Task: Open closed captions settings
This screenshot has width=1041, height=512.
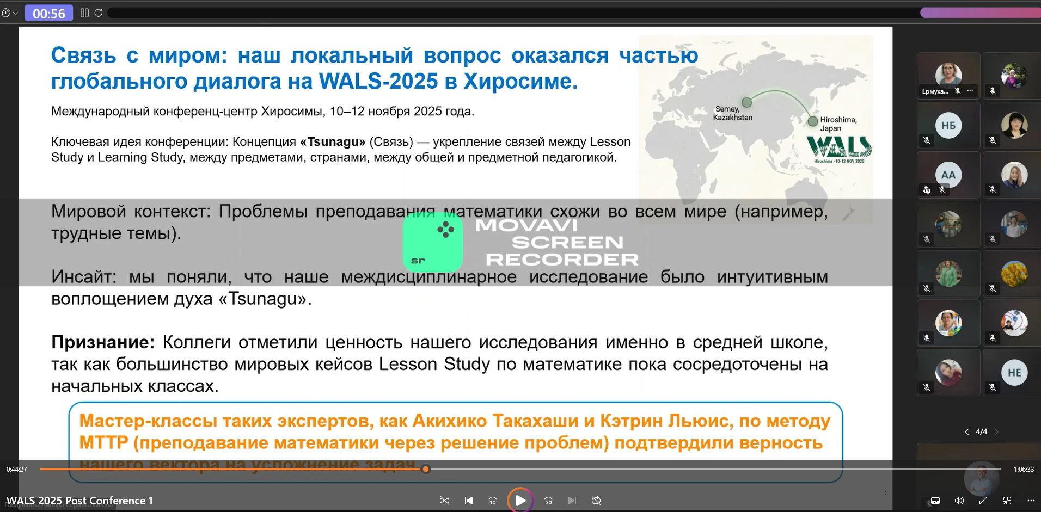Action: pos(935,501)
